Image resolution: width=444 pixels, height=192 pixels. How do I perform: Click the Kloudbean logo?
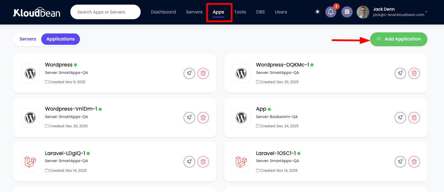37,12
